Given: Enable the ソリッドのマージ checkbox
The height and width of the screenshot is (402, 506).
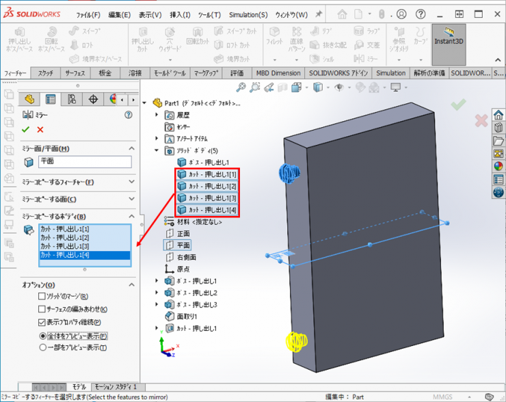Looking at the screenshot, I should (x=42, y=296).
